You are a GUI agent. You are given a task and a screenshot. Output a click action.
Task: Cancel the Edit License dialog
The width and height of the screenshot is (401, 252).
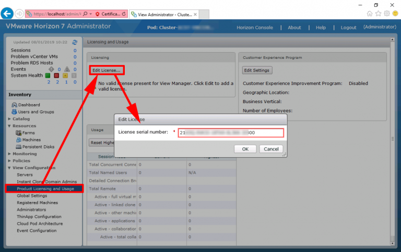pos(271,149)
